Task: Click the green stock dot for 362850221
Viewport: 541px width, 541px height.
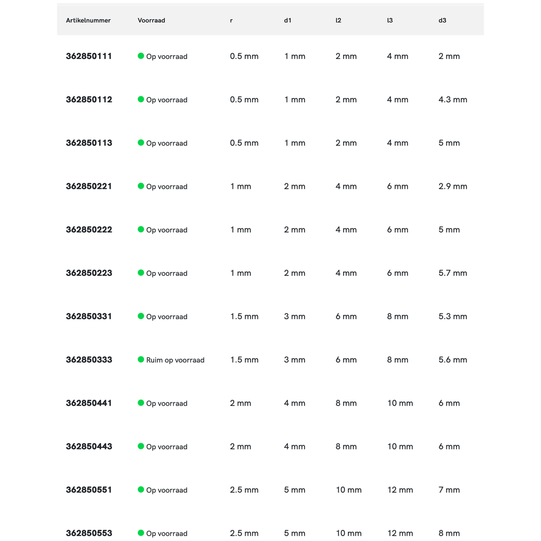Action: coord(141,186)
